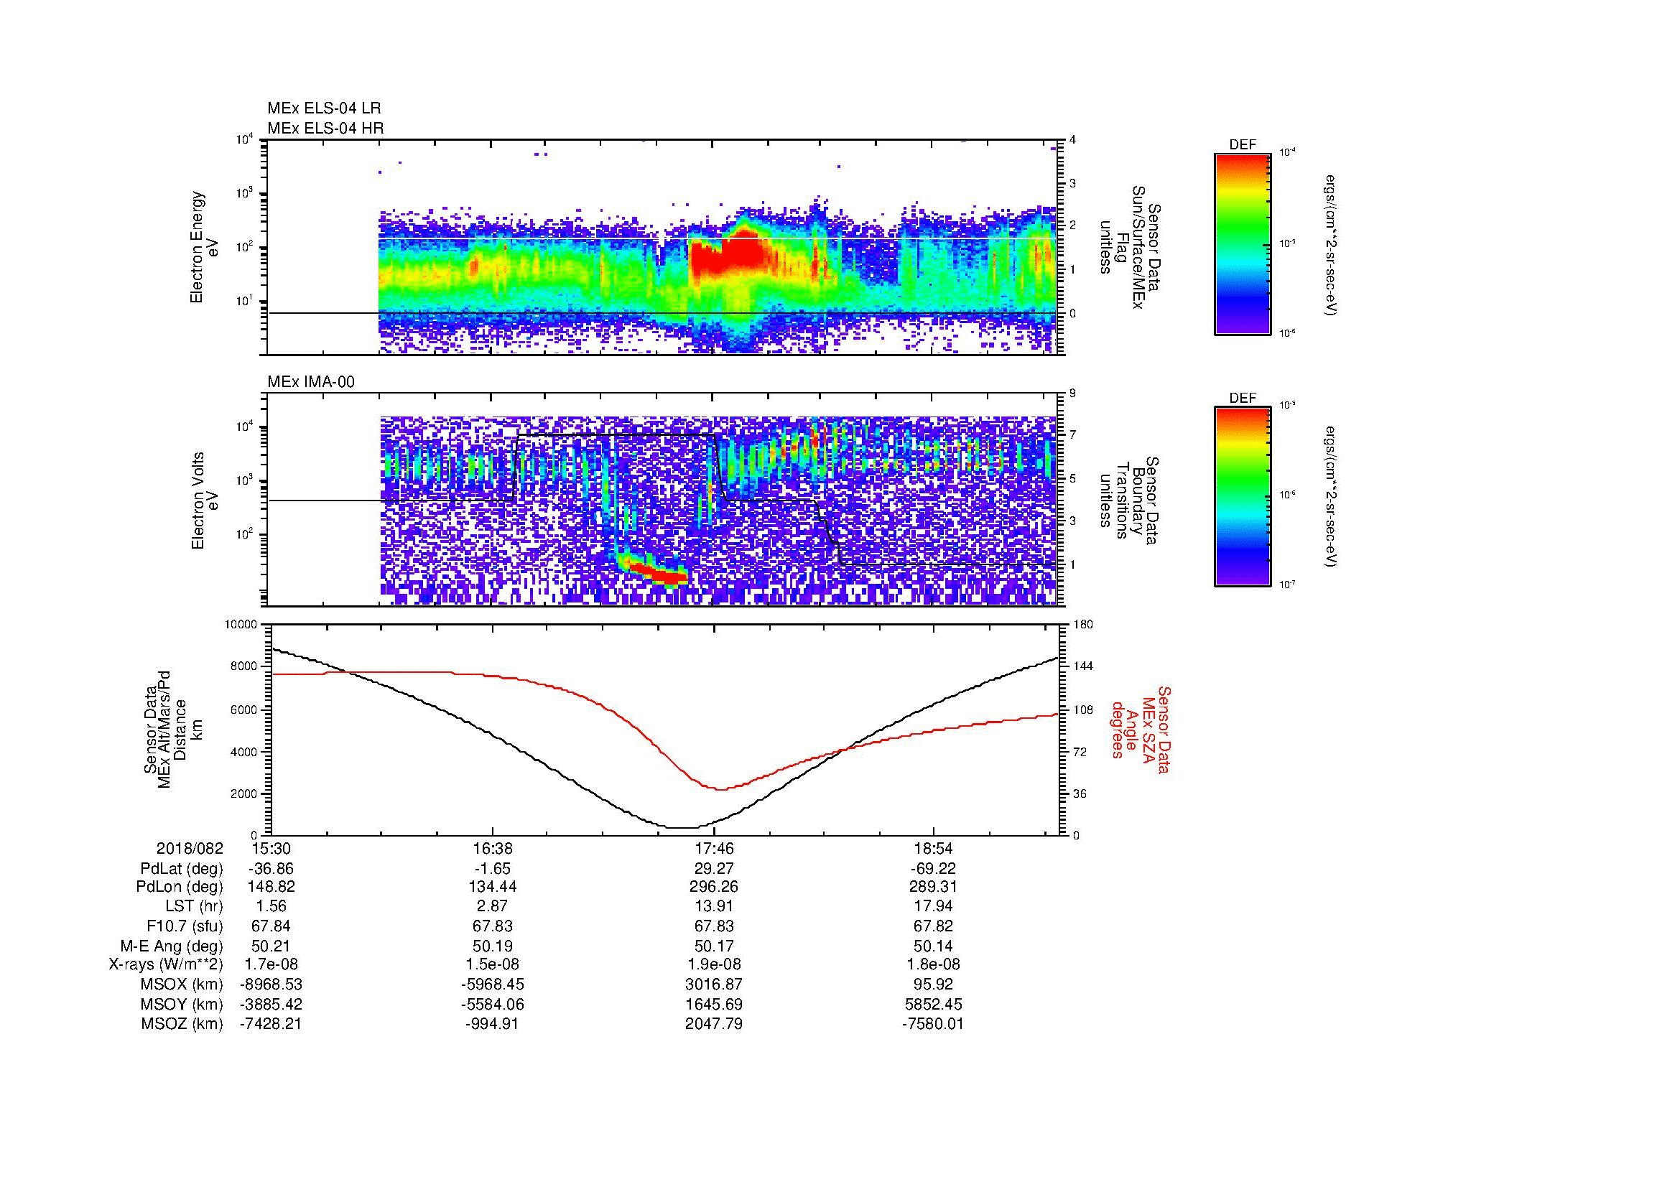The height and width of the screenshot is (1187, 1680).
Task: Click the 'MSOX (km)' row label
Action: 182,984
